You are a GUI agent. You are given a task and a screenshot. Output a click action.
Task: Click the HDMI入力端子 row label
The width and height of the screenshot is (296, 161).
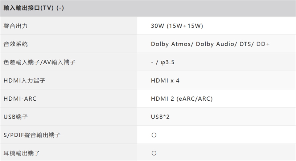pos(24,81)
